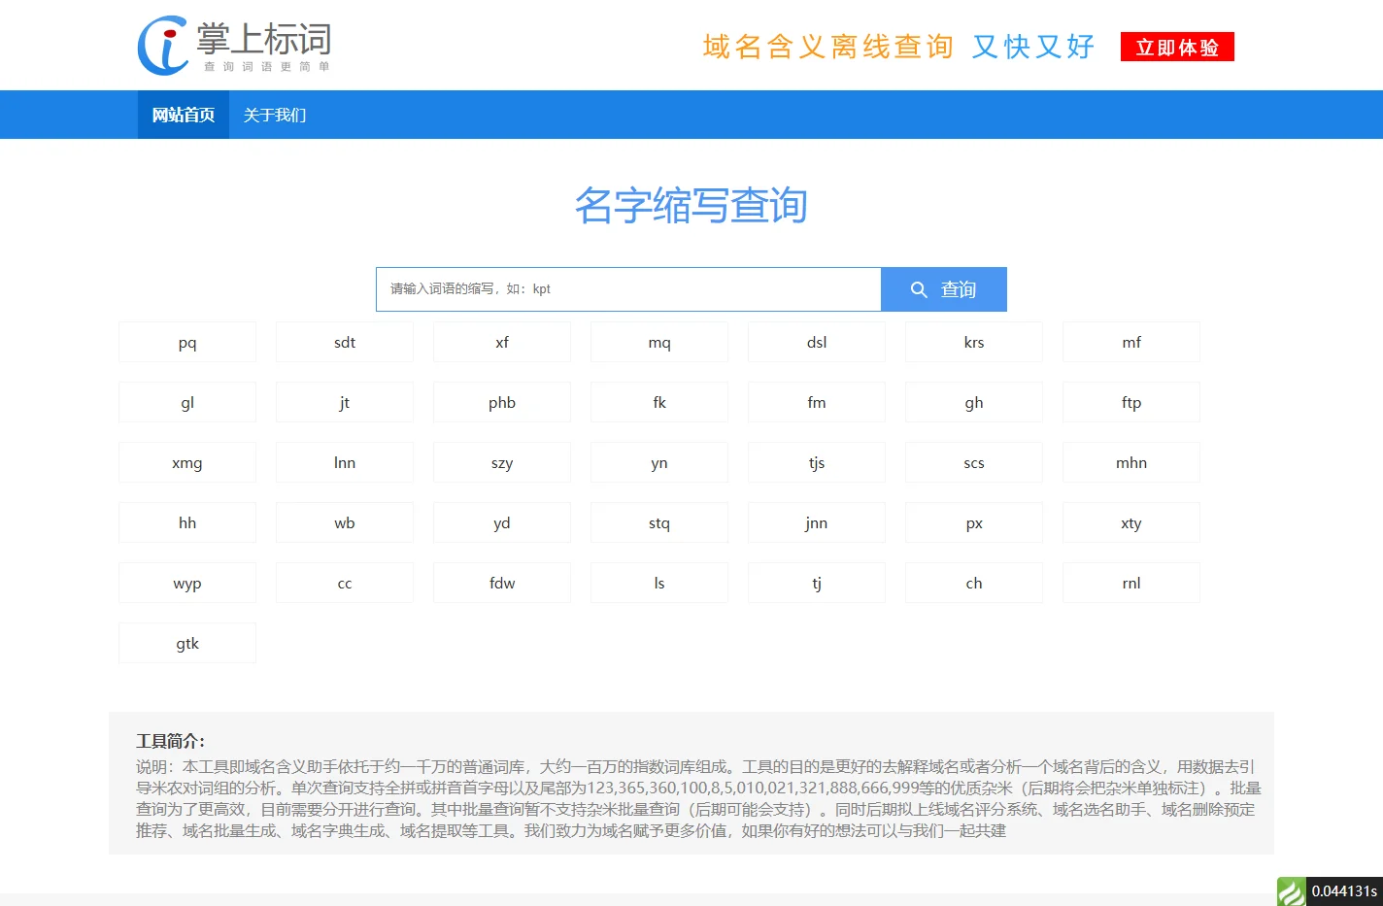Viewport: 1383px width, 906px height.
Task: Pick the fdw abbreviation tag
Action: click(502, 583)
